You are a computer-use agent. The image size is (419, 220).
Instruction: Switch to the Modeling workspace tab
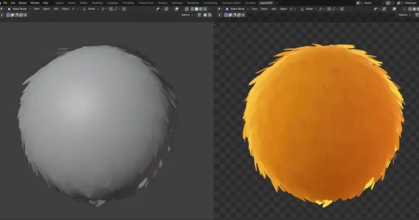pyautogui.click(x=97, y=3)
